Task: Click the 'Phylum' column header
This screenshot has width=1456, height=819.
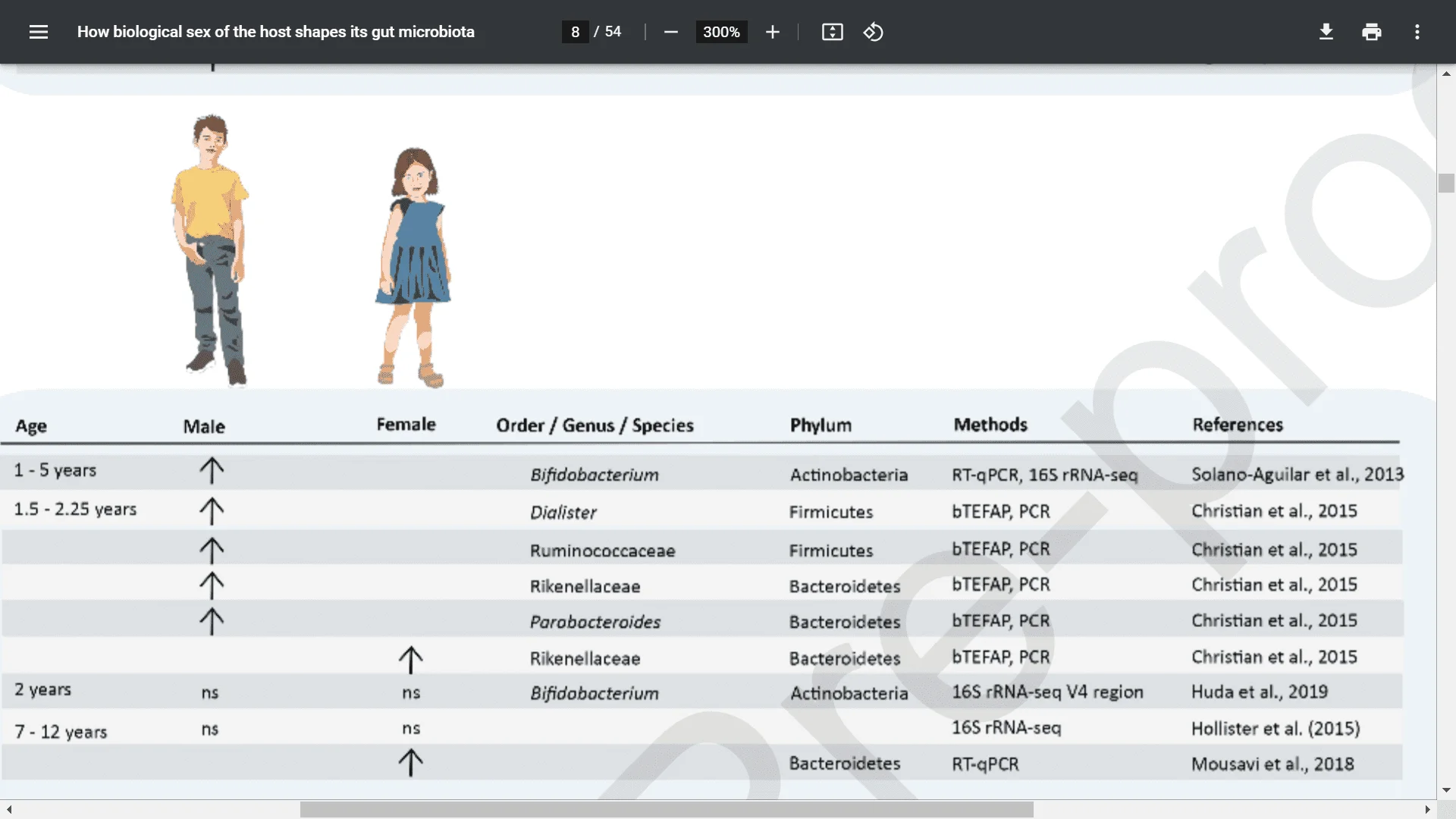Action: 821,425
